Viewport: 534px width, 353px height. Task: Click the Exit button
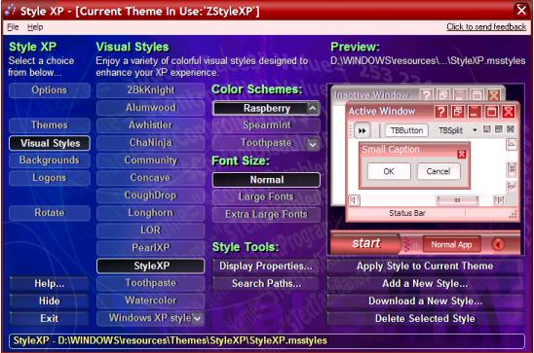[x=50, y=318]
